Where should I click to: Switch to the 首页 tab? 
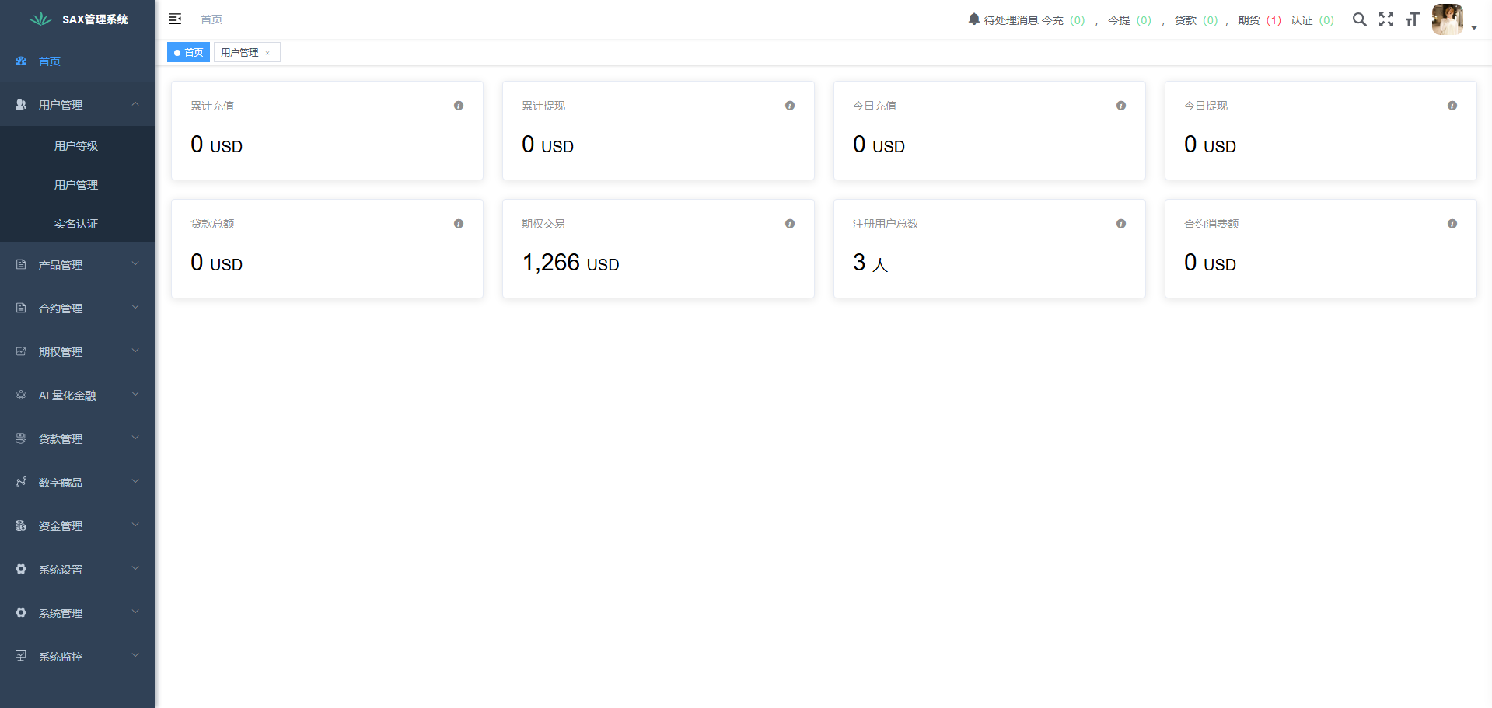coord(189,53)
